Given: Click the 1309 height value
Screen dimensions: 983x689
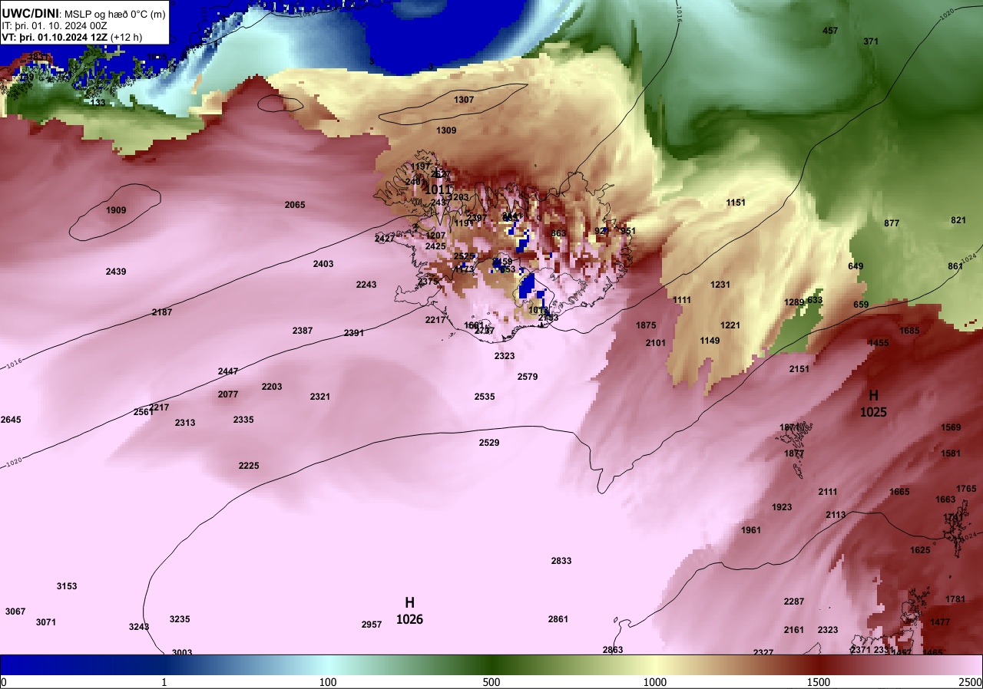Looking at the screenshot, I should click(446, 130).
